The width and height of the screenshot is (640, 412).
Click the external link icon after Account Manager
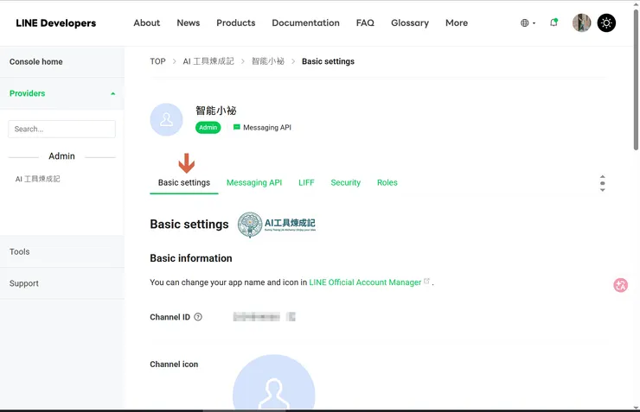pos(426,281)
